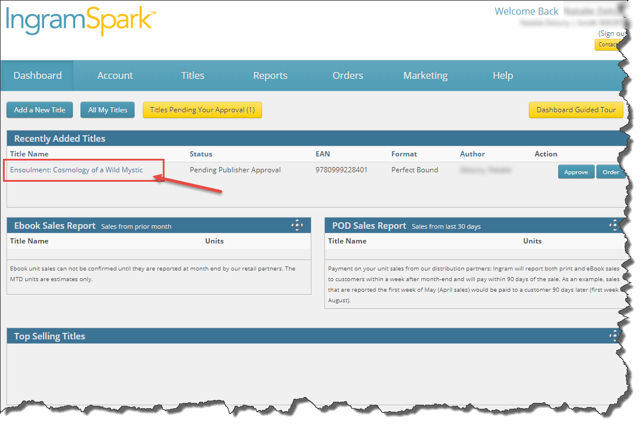Select the EAN 9780999228401
The width and height of the screenshot is (644, 427).
click(341, 170)
